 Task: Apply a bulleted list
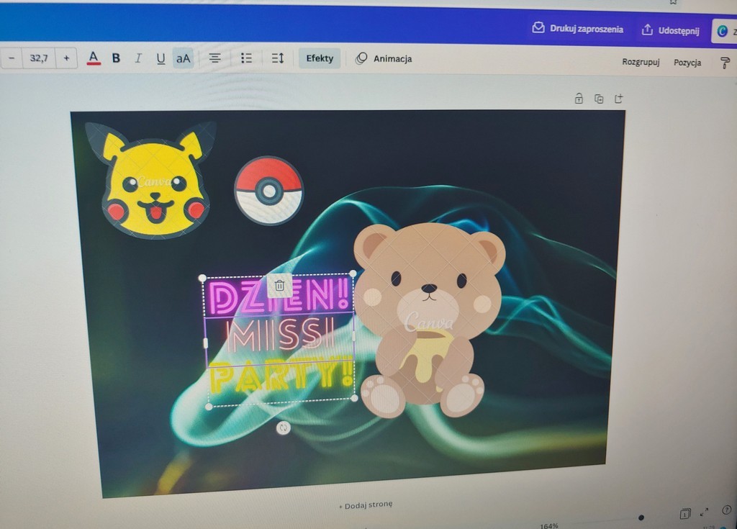pyautogui.click(x=246, y=58)
